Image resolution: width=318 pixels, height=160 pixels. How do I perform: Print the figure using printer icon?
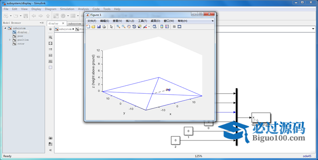[104, 27]
